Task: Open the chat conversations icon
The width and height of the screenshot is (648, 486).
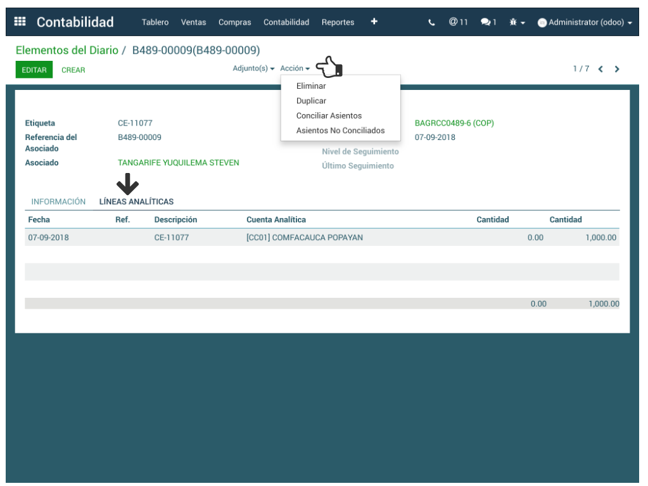Action: 488,22
